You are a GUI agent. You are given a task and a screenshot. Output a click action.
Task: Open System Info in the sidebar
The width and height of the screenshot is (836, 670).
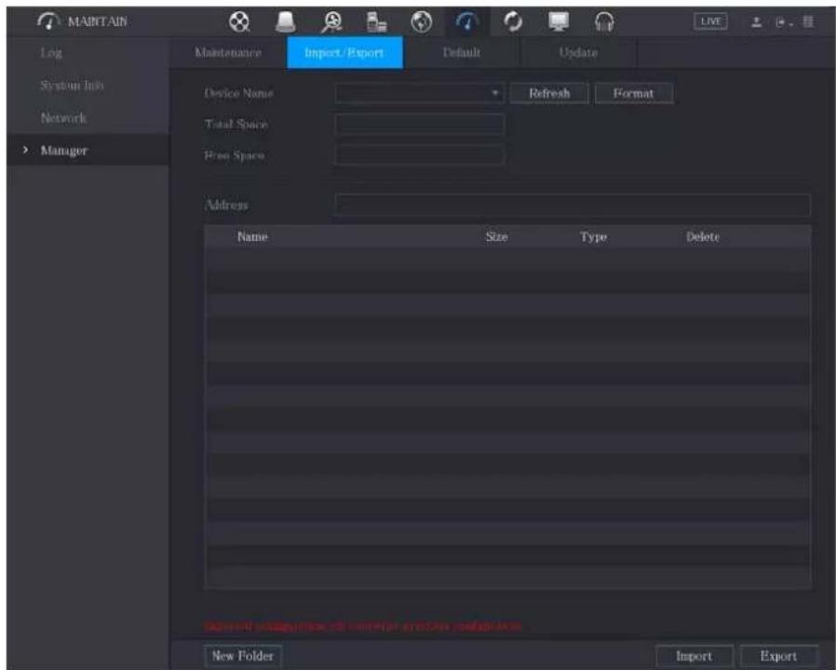coord(72,86)
